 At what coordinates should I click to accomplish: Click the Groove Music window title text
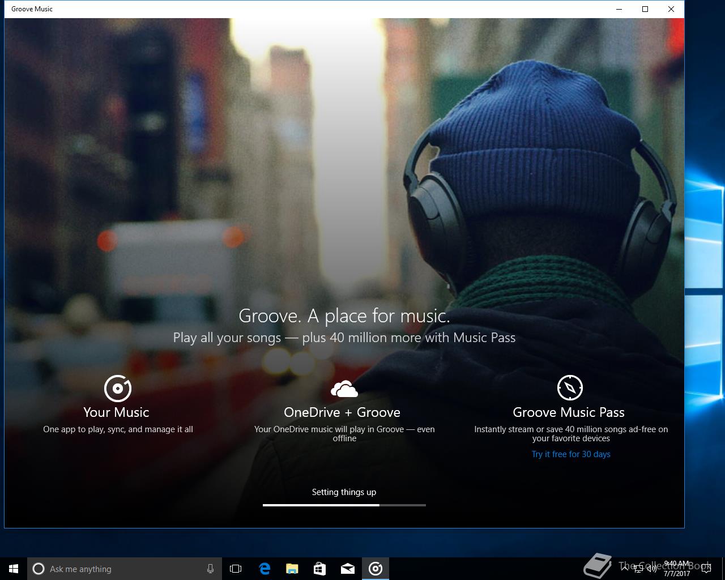click(x=32, y=9)
